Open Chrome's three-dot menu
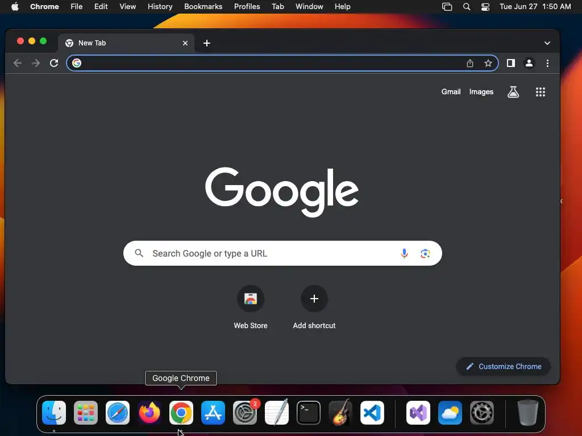Viewport: 582px width, 436px height. (x=547, y=64)
